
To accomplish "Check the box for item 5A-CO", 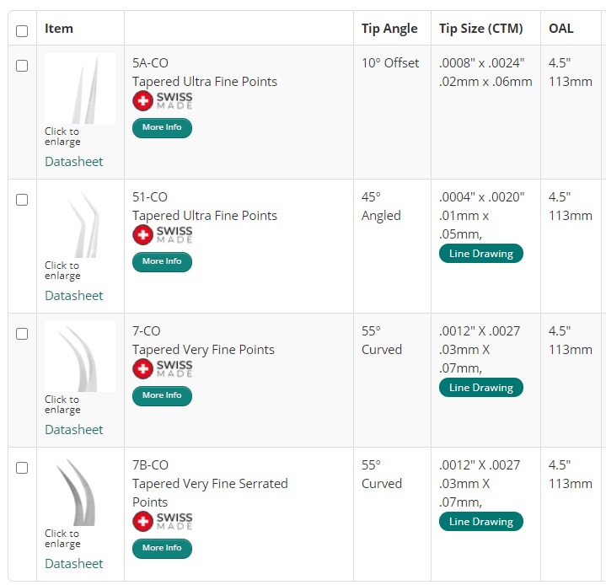I will tap(22, 66).
